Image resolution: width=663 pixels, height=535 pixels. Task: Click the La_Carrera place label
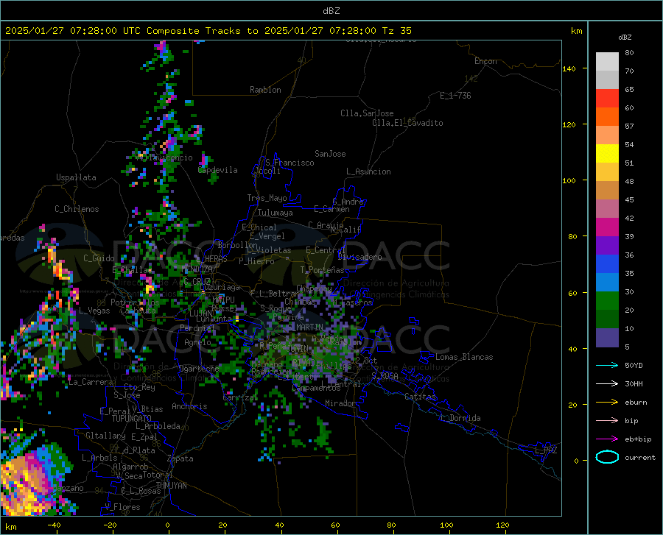[x=91, y=382]
